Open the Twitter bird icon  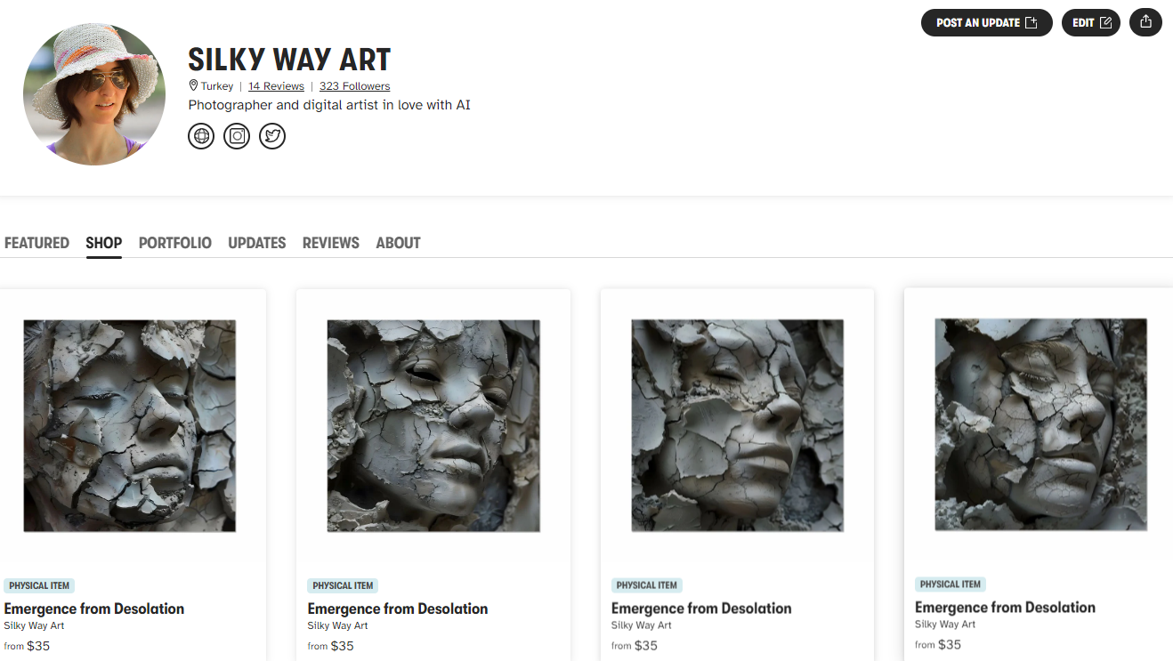pos(272,136)
